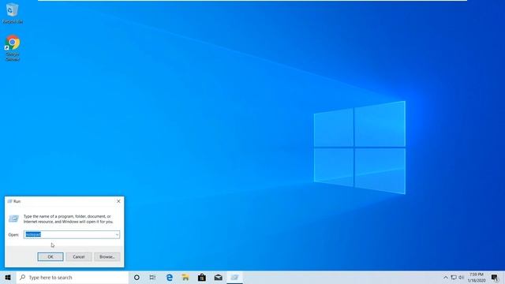Click Cancel in the Run dialog

[79, 256]
